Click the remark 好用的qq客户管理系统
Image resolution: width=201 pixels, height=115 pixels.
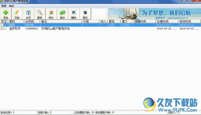[x=55, y=29]
